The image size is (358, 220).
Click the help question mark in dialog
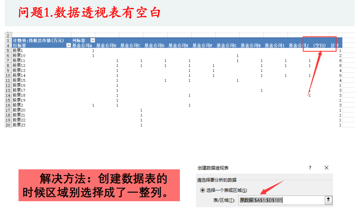click(310, 168)
